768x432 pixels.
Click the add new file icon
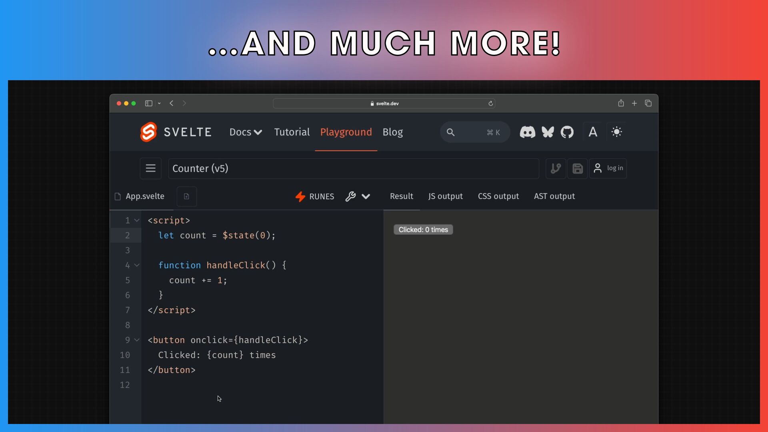[x=186, y=196]
